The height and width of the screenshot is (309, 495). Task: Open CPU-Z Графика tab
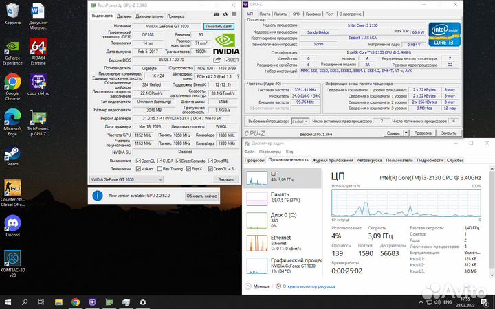coord(313,14)
